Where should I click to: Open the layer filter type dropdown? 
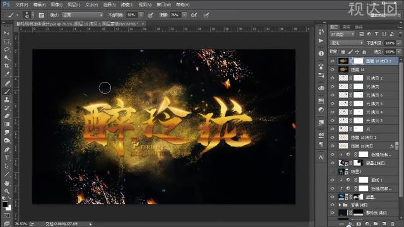tap(342, 34)
